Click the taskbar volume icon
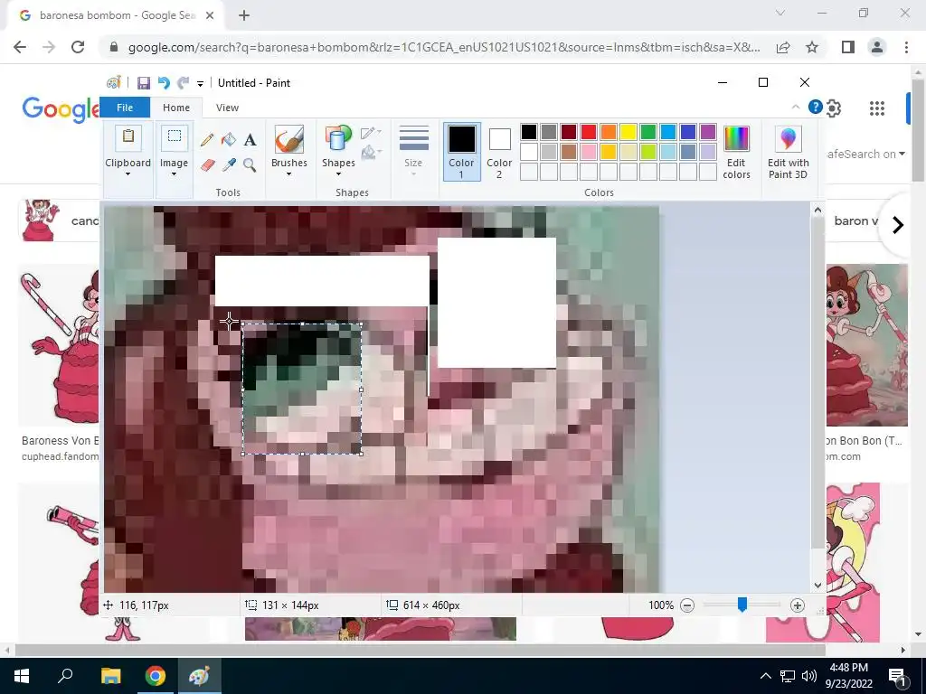This screenshot has width=926, height=694. [x=809, y=676]
